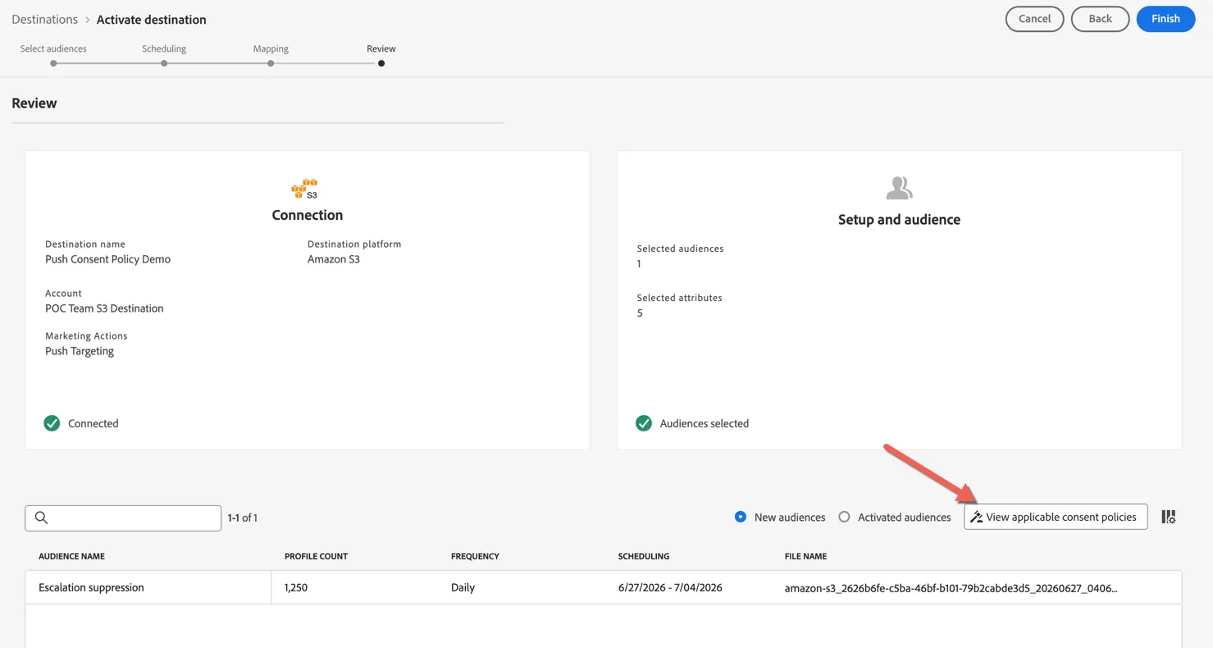This screenshot has width=1213, height=648.
Task: Click the green Audiences selected checkmark icon
Action: point(644,423)
